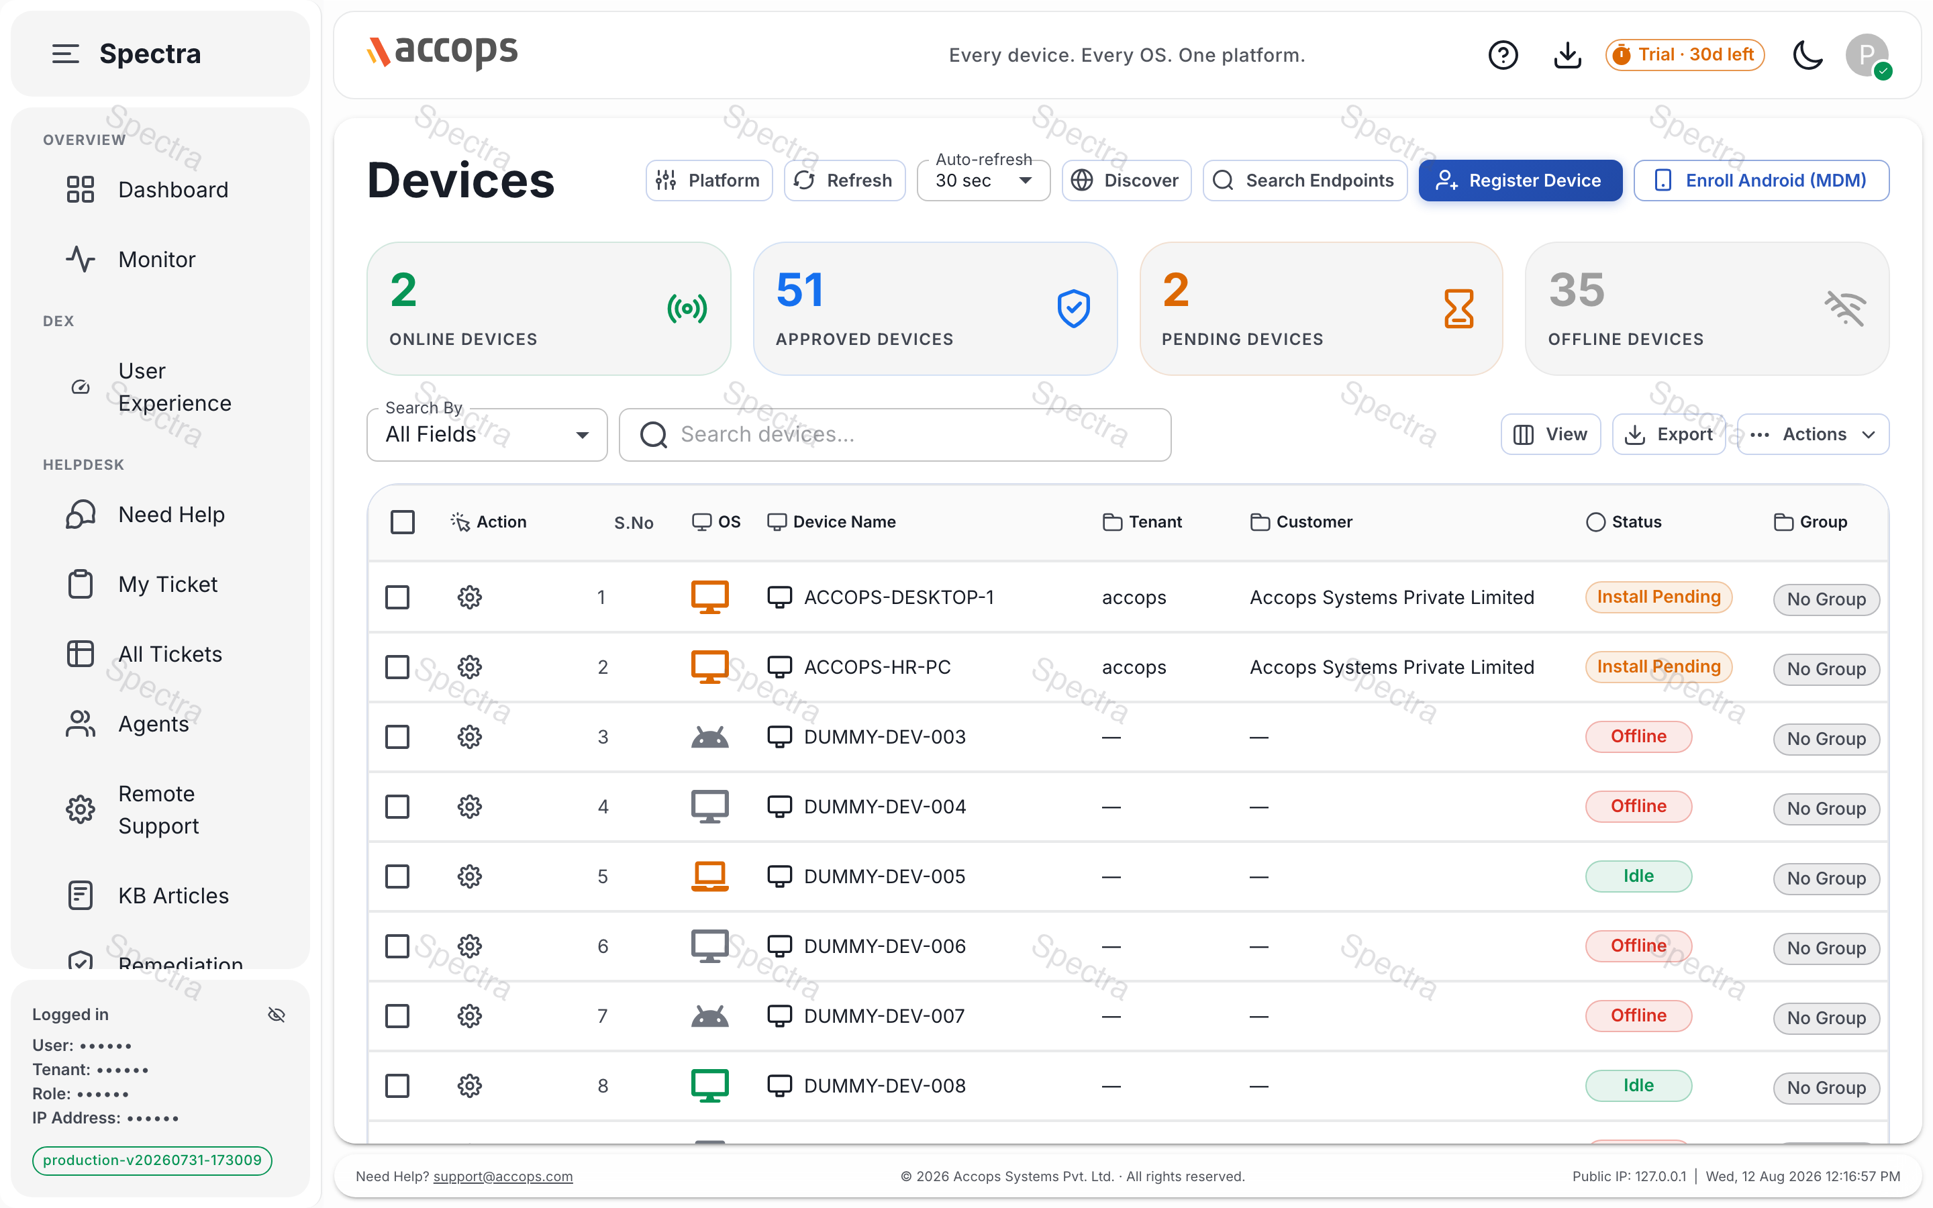Click the Register Device button
The image size is (1933, 1208).
coord(1520,181)
